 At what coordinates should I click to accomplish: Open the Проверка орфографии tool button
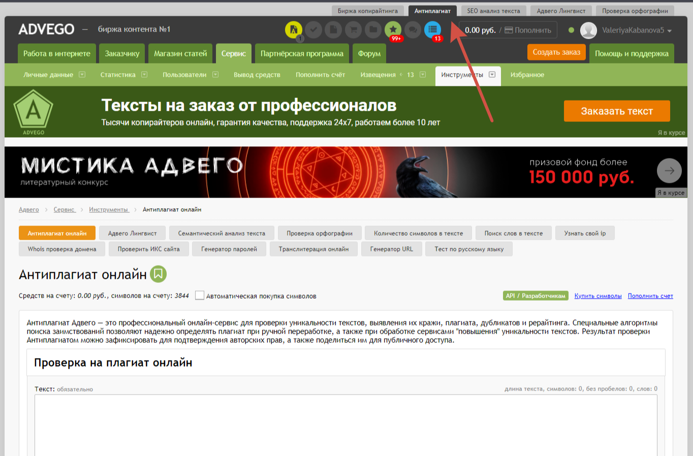click(x=320, y=233)
